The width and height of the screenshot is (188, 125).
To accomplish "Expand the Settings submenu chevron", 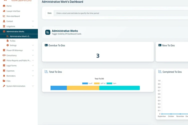I will pos(33,45).
